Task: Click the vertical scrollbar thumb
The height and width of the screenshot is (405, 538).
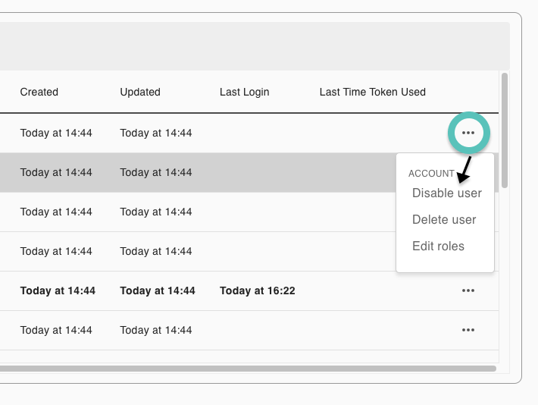Action: [505, 129]
